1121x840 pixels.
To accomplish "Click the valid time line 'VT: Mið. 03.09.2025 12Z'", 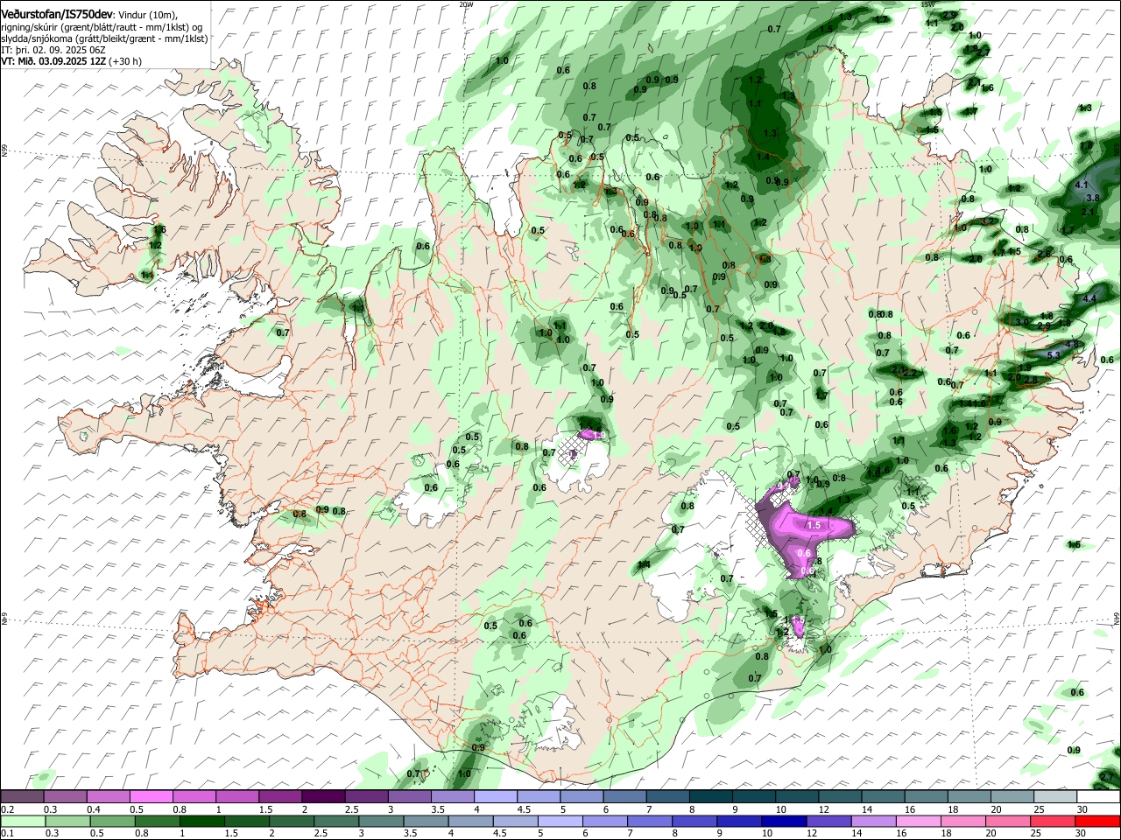I will [53, 61].
